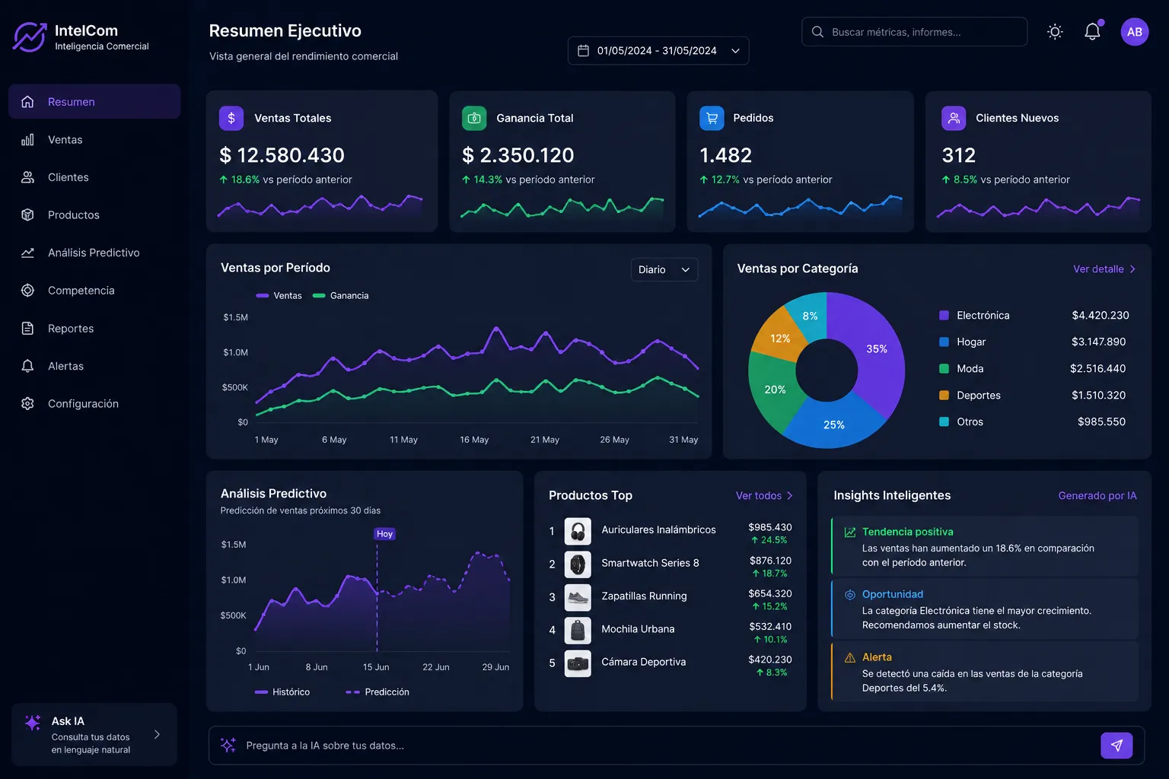Image resolution: width=1169 pixels, height=779 pixels.
Task: Toggle the Predicción legend entry
Action: pyautogui.click(x=377, y=692)
